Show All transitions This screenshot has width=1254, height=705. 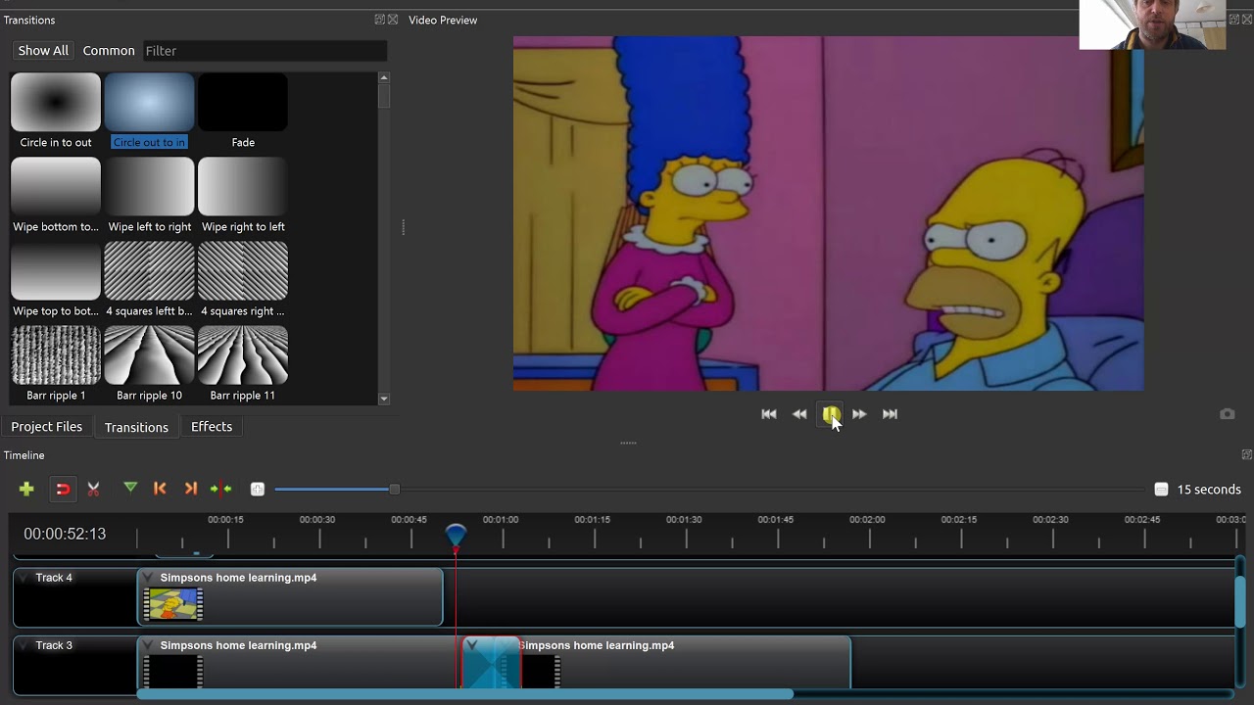coord(43,51)
